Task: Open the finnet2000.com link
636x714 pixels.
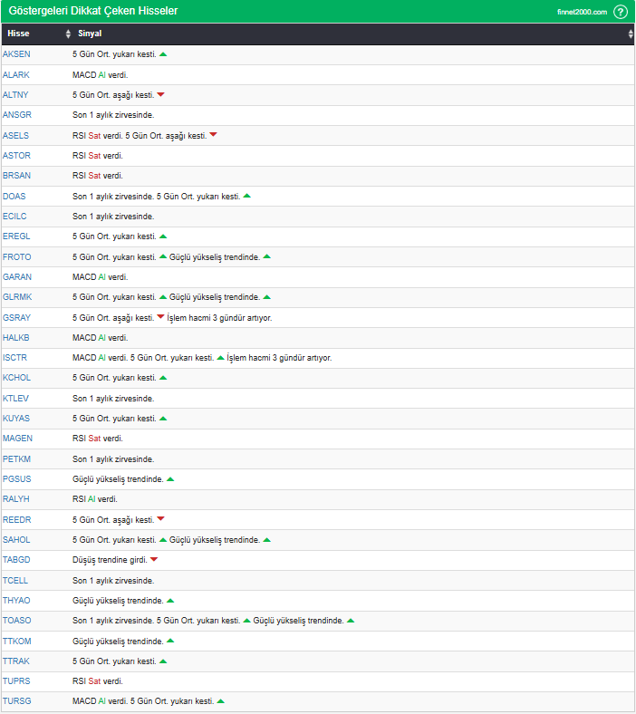Action: (x=582, y=12)
